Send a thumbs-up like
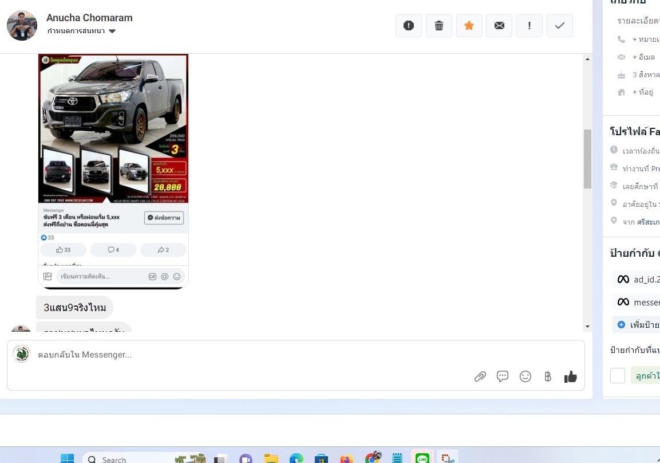This screenshot has height=463, width=660. coord(570,376)
